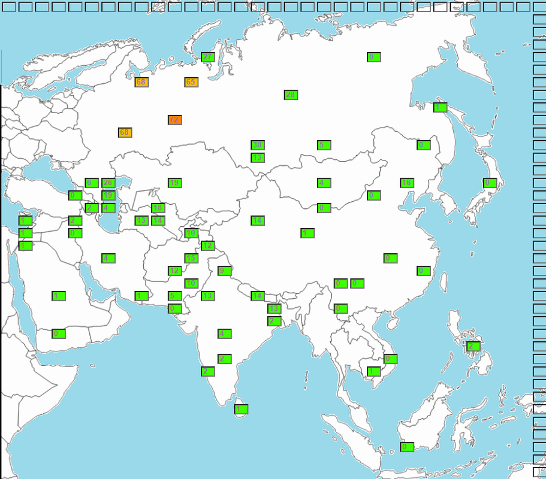Click the 4 marker in Mongolia
This screenshot has width=546, height=479.
(324, 183)
